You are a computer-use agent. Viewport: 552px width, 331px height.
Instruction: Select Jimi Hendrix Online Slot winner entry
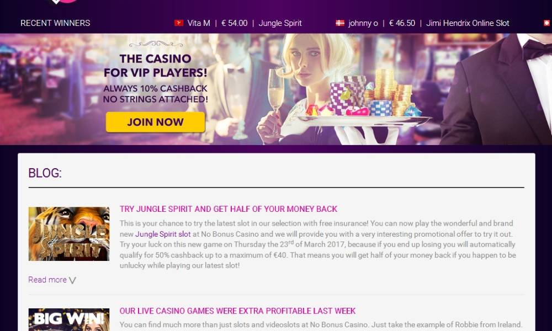pos(468,23)
